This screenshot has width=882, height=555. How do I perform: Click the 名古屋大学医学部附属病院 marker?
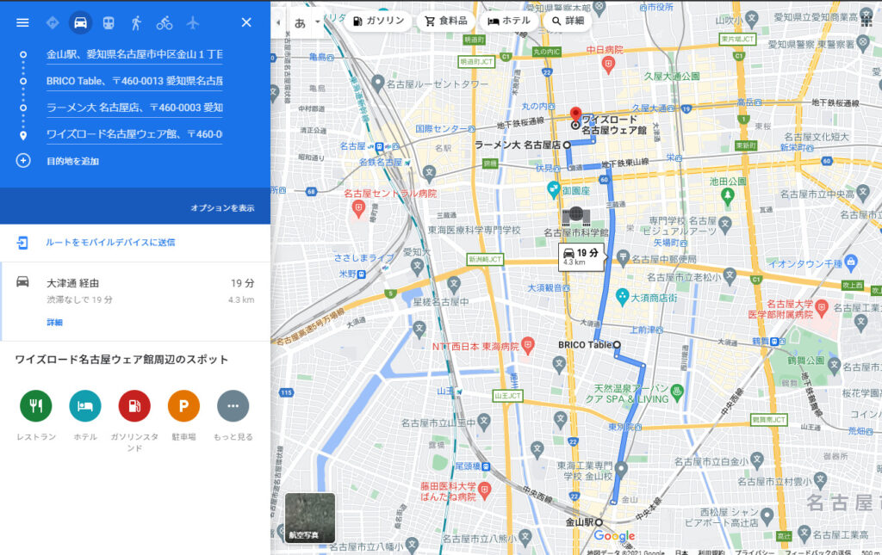pos(822,307)
